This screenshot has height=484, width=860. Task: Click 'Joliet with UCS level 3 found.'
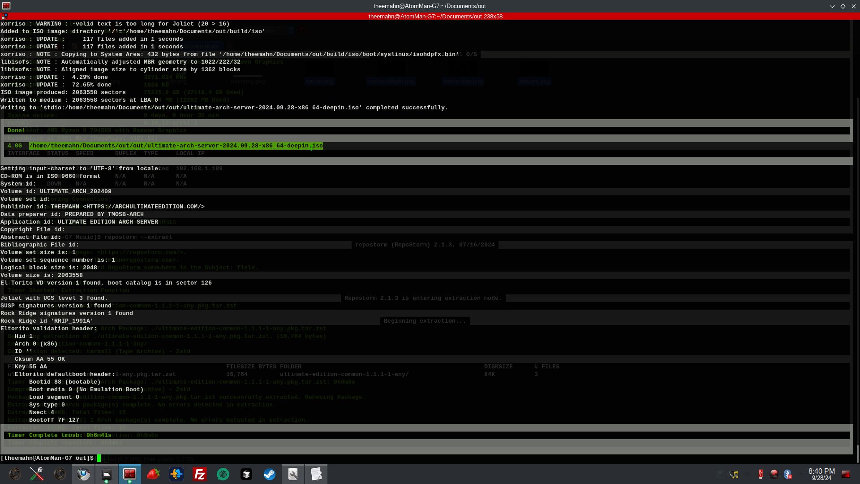tap(54, 298)
